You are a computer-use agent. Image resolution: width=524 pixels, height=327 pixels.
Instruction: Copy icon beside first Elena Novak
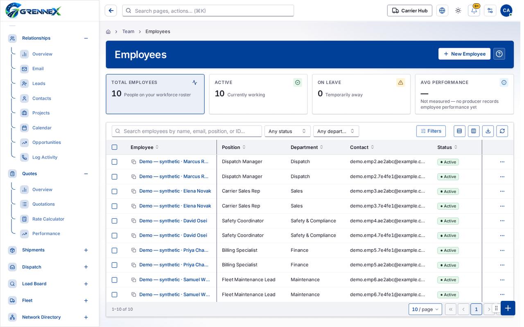coord(133,191)
